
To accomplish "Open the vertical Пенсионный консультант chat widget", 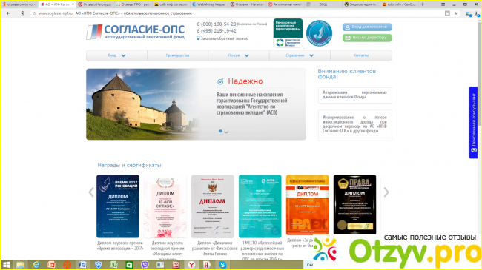I will coord(473,123).
